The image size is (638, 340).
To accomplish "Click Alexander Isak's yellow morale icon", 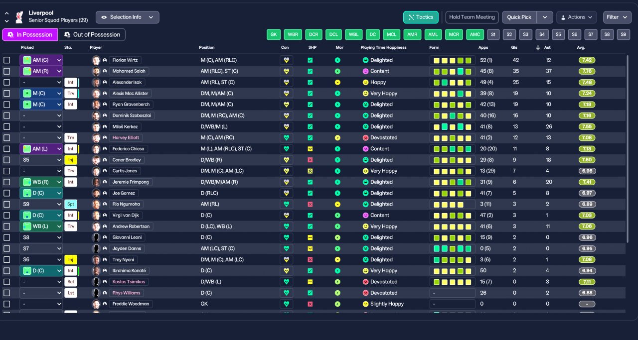I will [x=337, y=82].
